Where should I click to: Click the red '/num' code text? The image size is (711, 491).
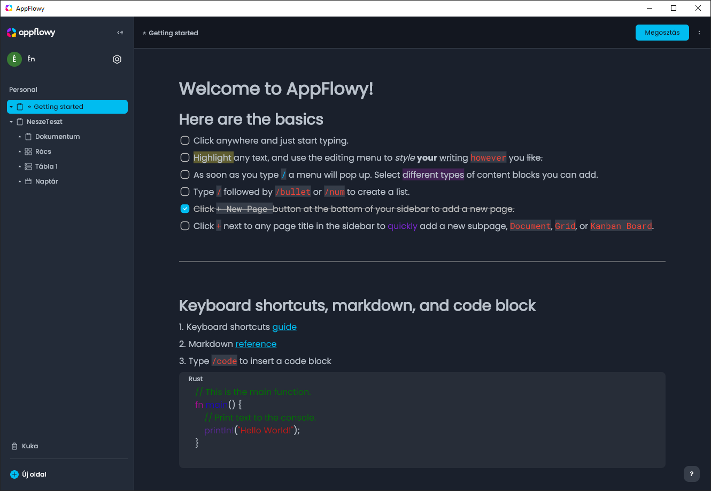tap(335, 192)
